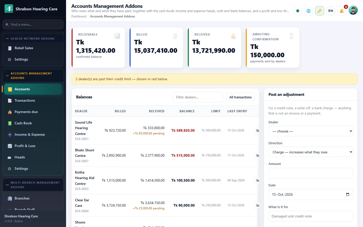Open the Cash Book page

(x=33, y=123)
